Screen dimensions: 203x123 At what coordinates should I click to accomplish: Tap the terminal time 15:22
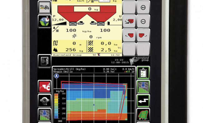coord(119,60)
